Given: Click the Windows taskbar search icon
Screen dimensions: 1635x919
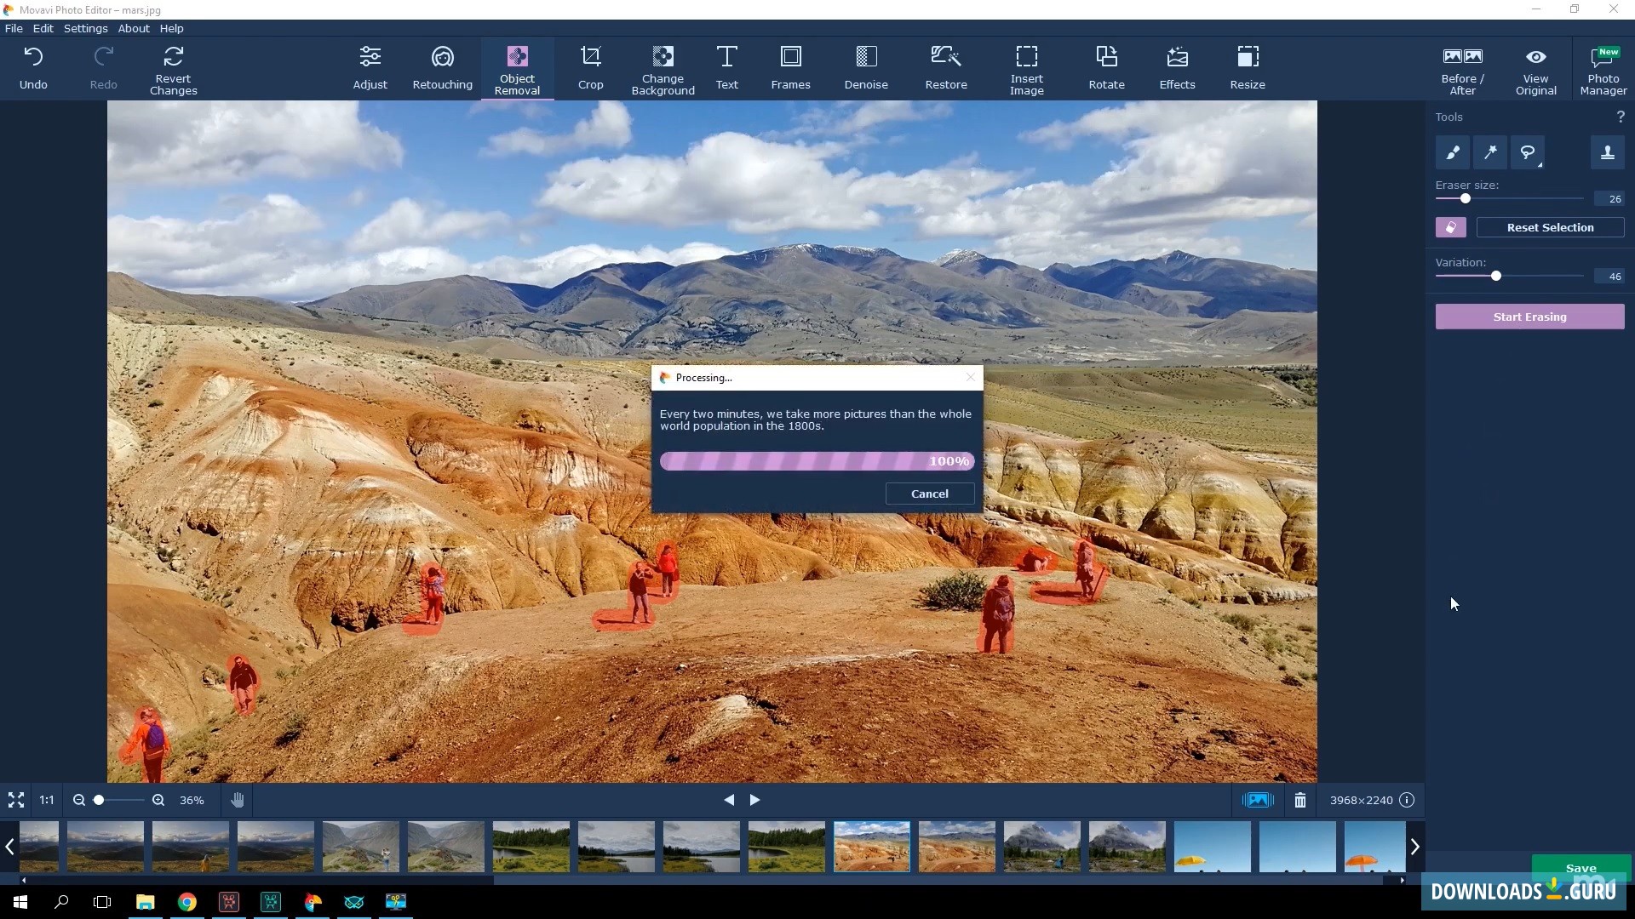Looking at the screenshot, I should coord(60,902).
